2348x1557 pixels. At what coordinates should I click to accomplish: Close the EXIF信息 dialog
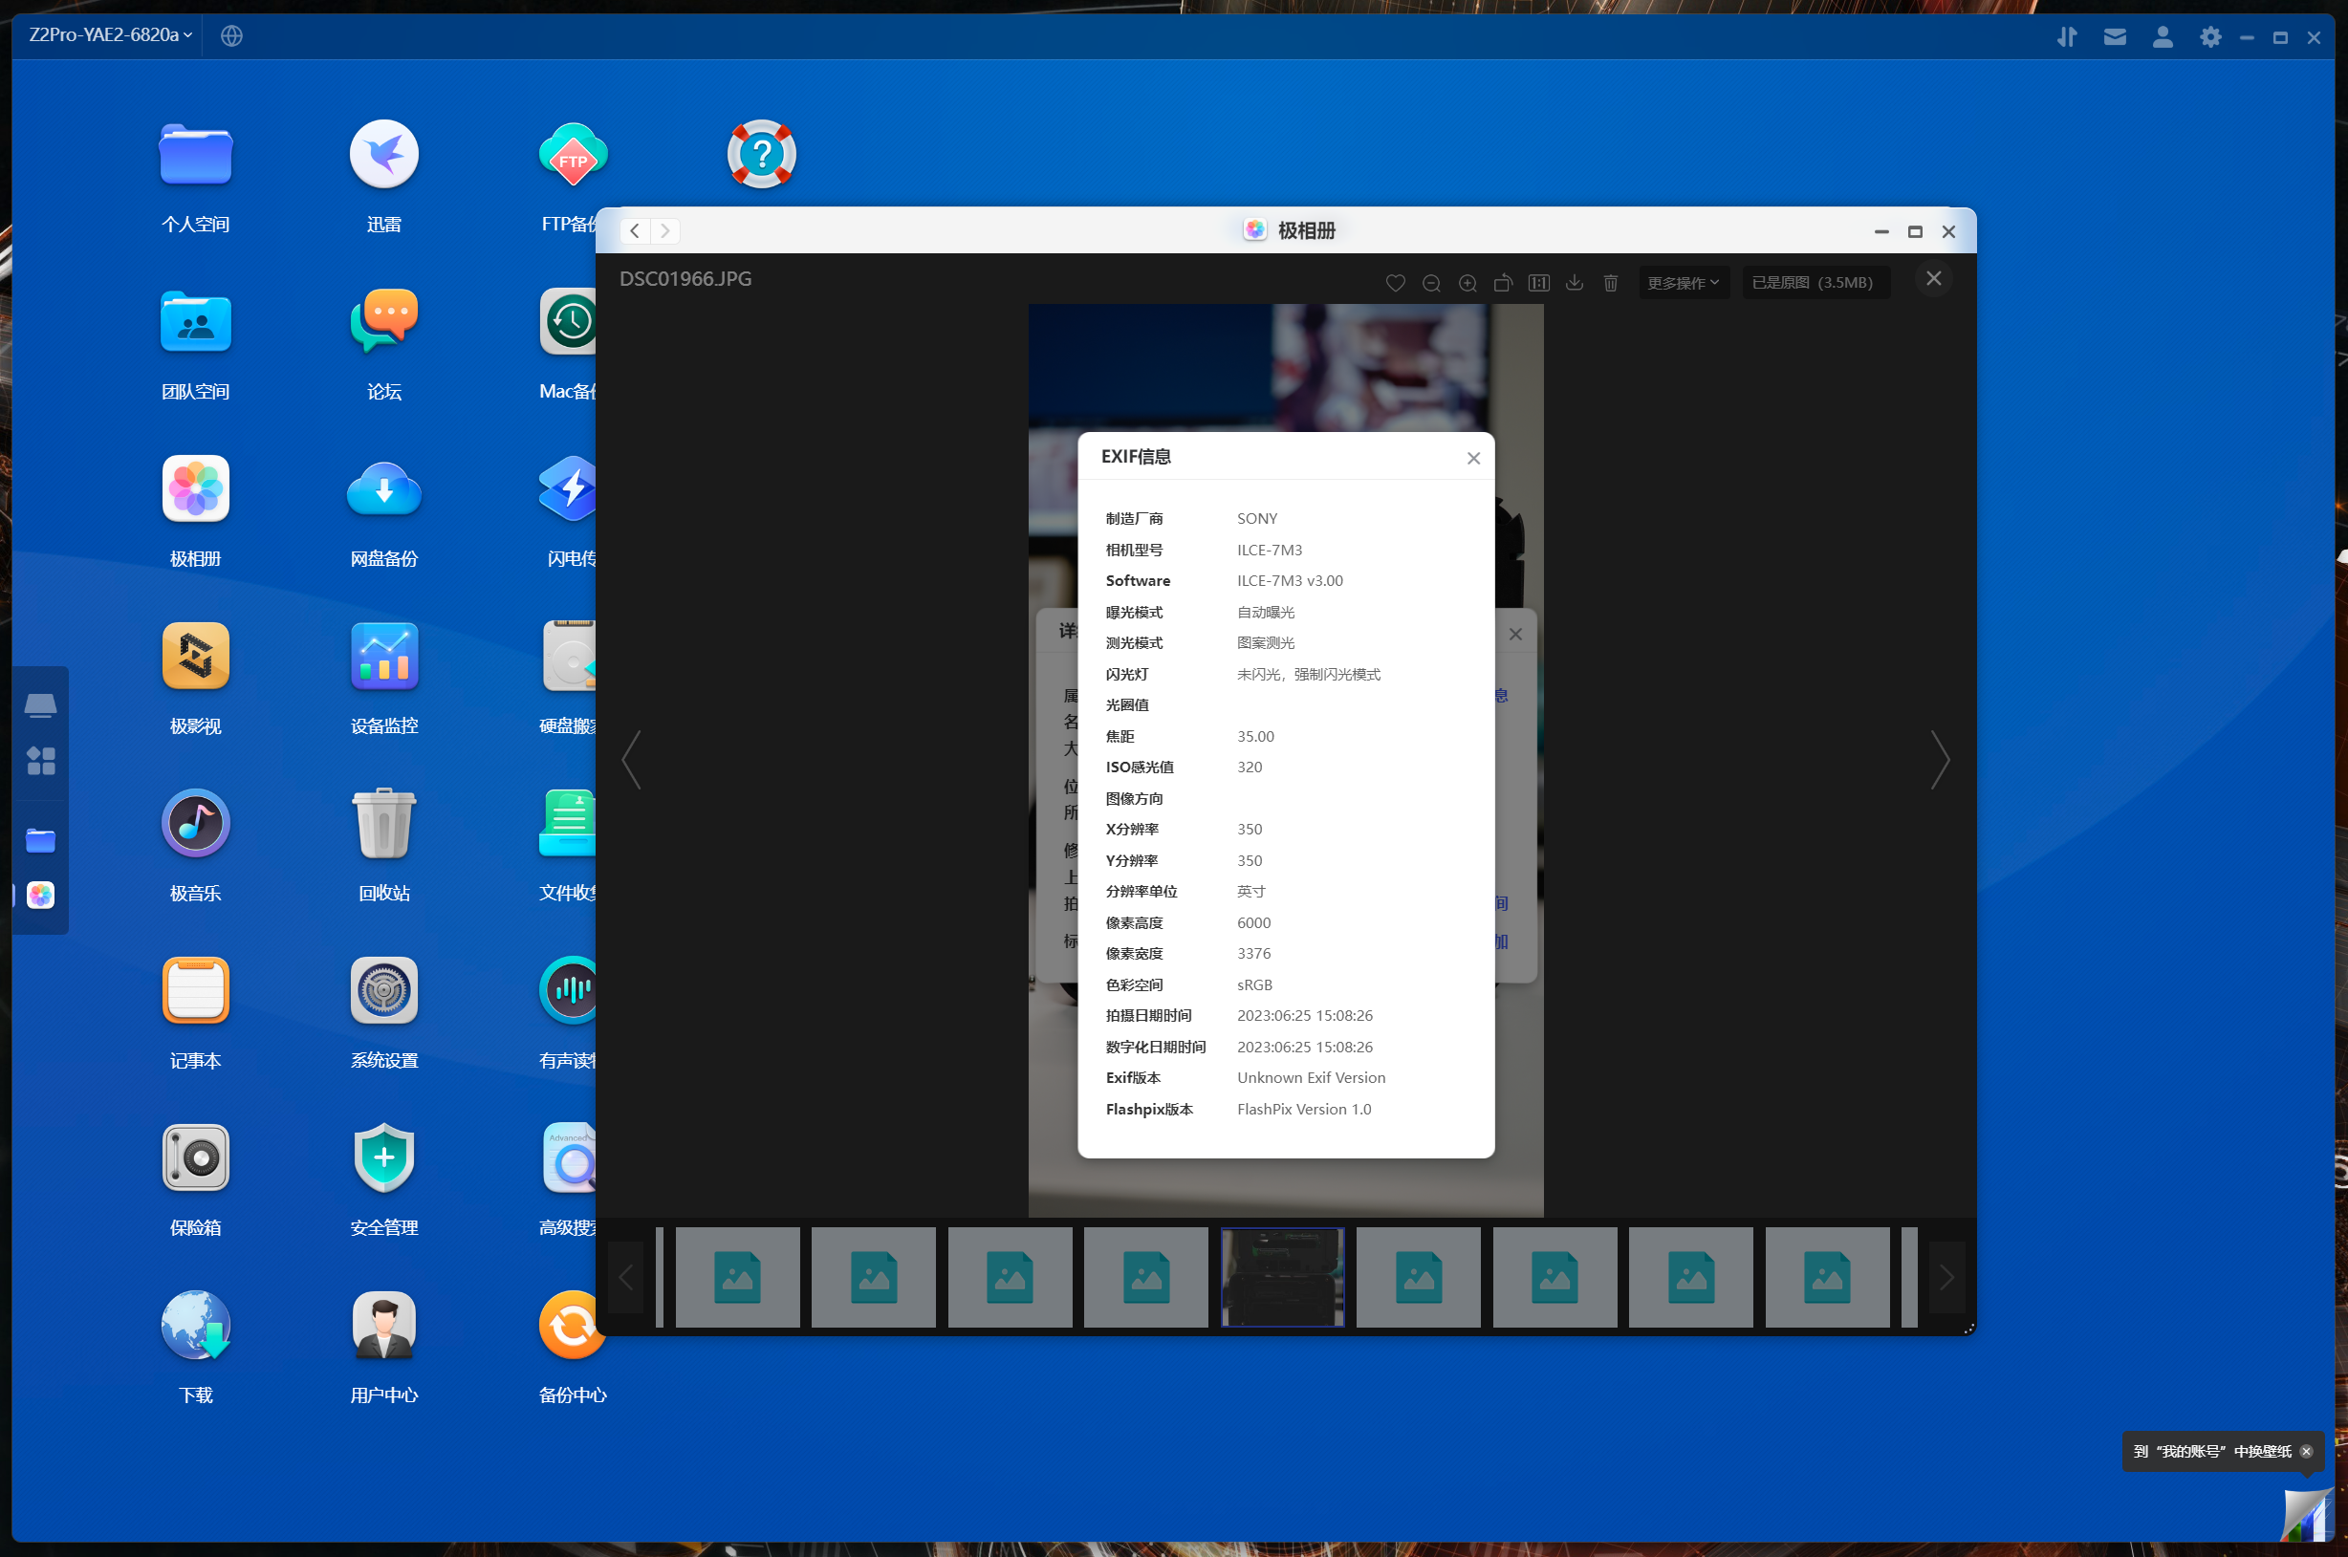(x=1473, y=458)
